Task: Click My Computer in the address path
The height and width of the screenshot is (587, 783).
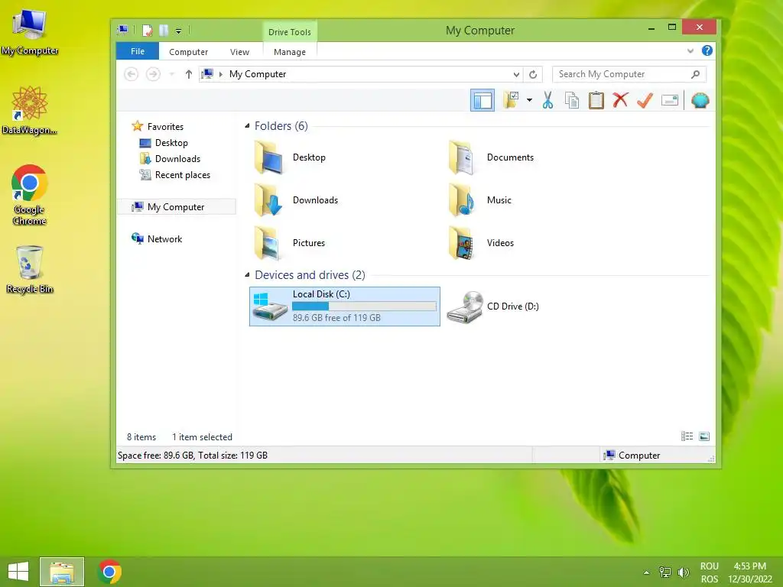Action: tap(258, 74)
